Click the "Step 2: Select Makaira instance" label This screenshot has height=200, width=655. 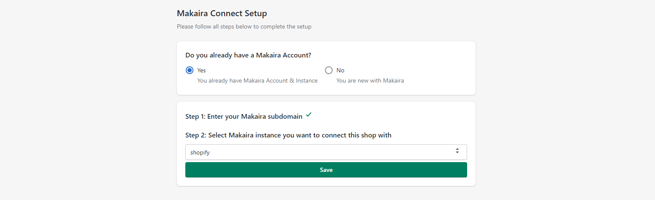point(288,135)
